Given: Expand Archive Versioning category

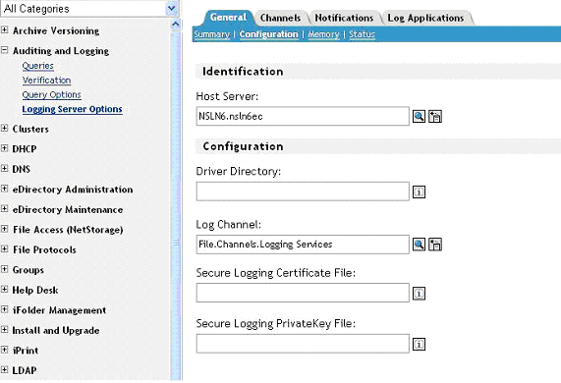Looking at the screenshot, I should click(4, 30).
